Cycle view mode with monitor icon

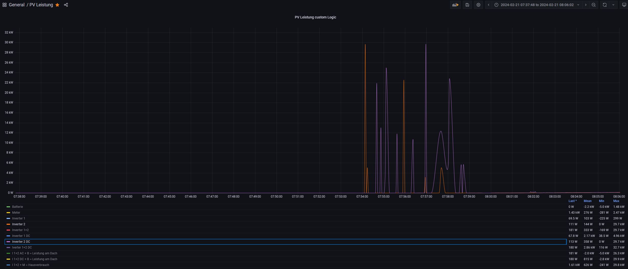tap(624, 5)
